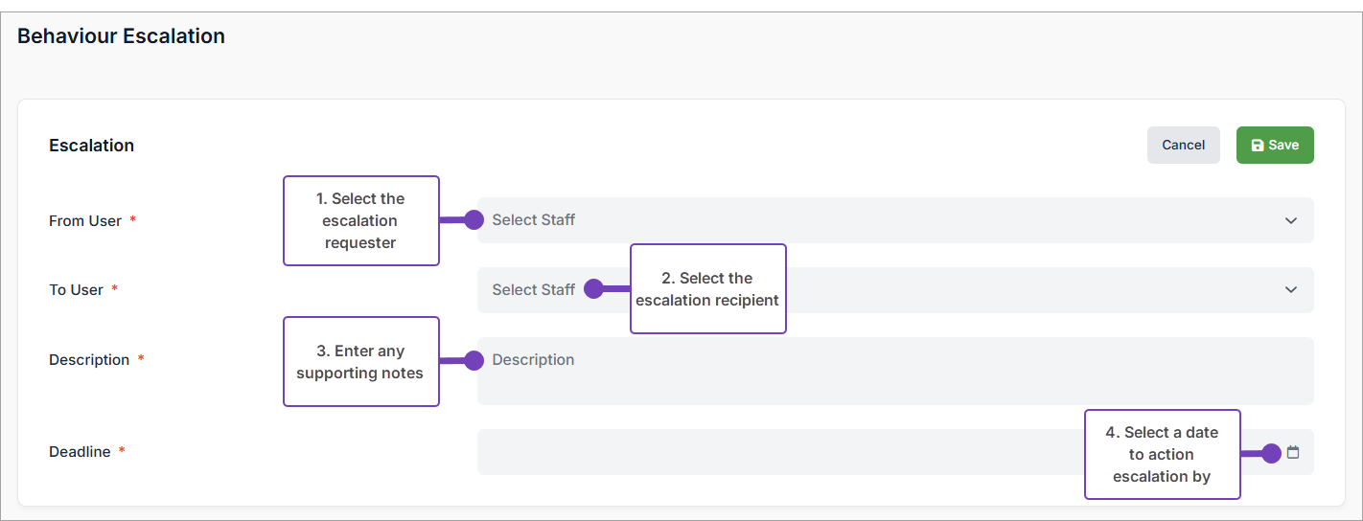Select the Description field label
1363x521 pixels.
pos(89,360)
